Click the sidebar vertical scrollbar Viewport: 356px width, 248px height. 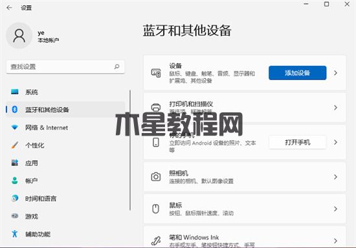pyautogui.click(x=130, y=150)
